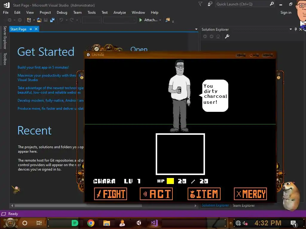Open toolbar overflow options arrow
The image size is (306, 229).
point(173,21)
